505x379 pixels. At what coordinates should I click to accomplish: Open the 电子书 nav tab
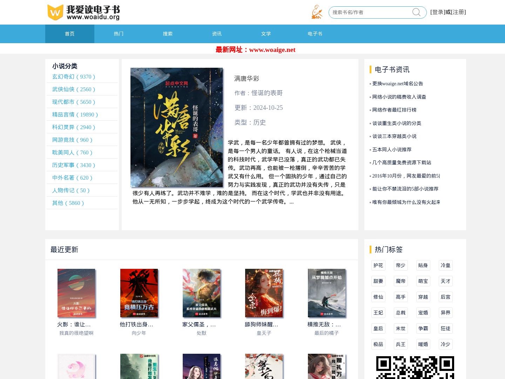pyautogui.click(x=315, y=34)
